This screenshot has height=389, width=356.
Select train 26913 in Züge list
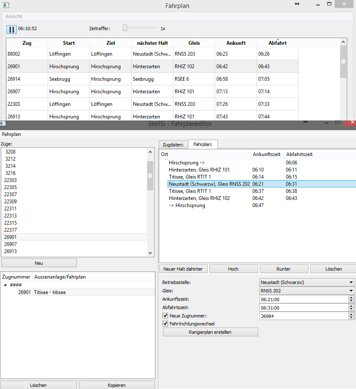coord(74,251)
